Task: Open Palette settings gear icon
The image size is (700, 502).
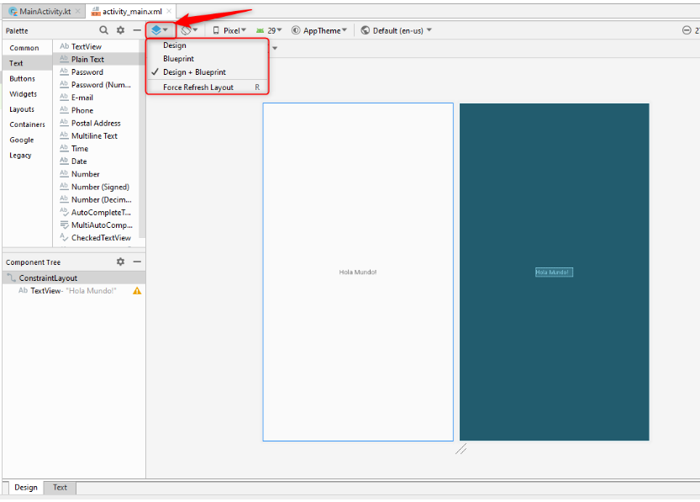Action: click(120, 30)
